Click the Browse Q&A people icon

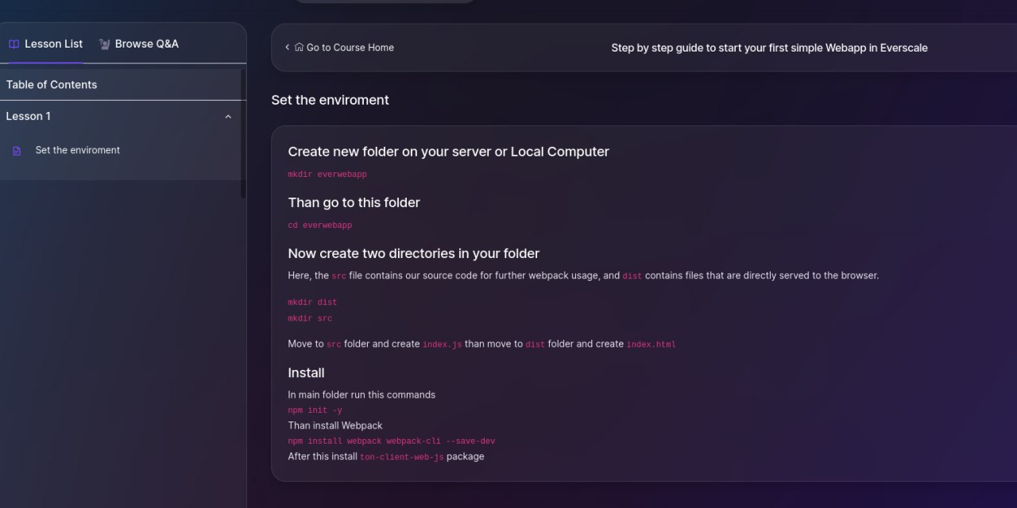pos(104,44)
